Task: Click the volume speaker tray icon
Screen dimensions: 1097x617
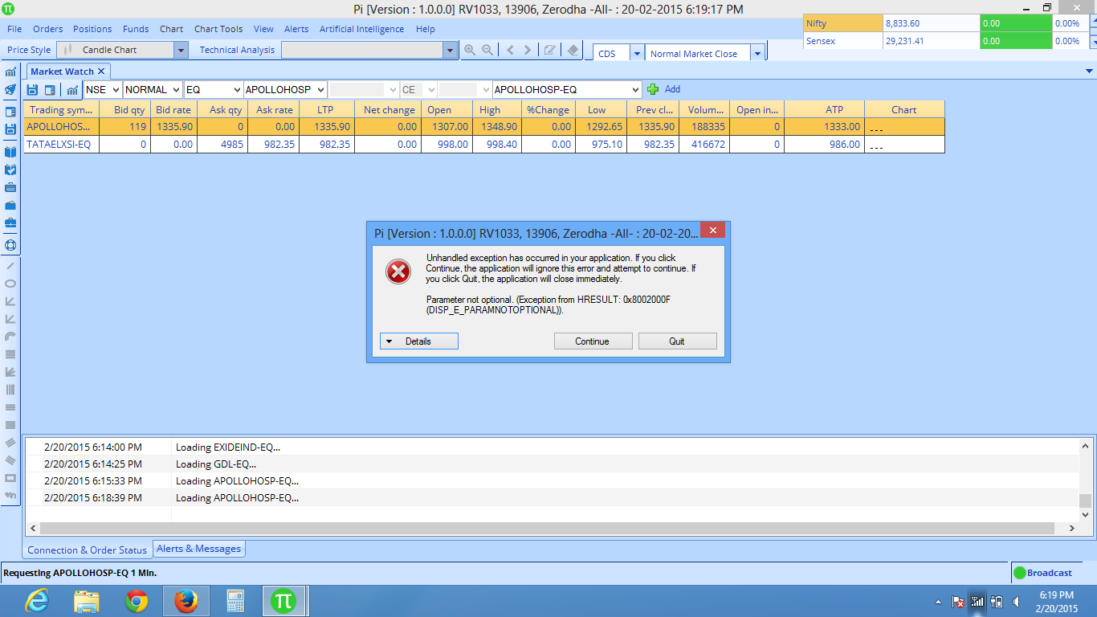Action: (x=1017, y=601)
